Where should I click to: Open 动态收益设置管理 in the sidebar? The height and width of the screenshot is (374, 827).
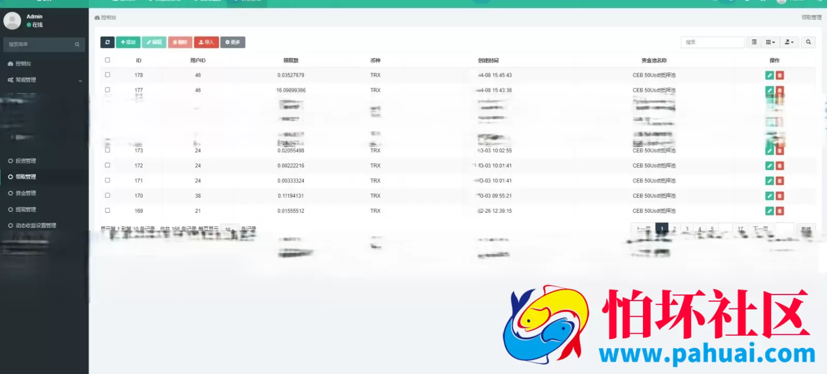click(44, 226)
